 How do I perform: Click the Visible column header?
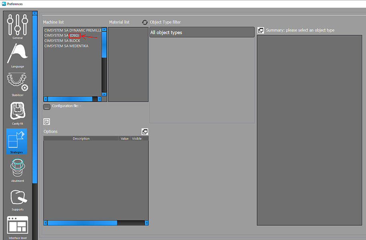coord(136,138)
